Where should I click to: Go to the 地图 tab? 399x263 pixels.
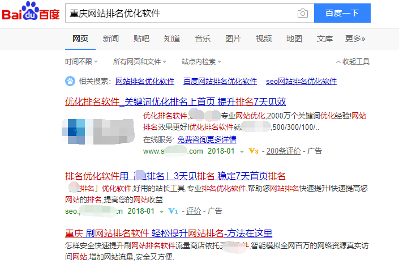[x=294, y=39]
